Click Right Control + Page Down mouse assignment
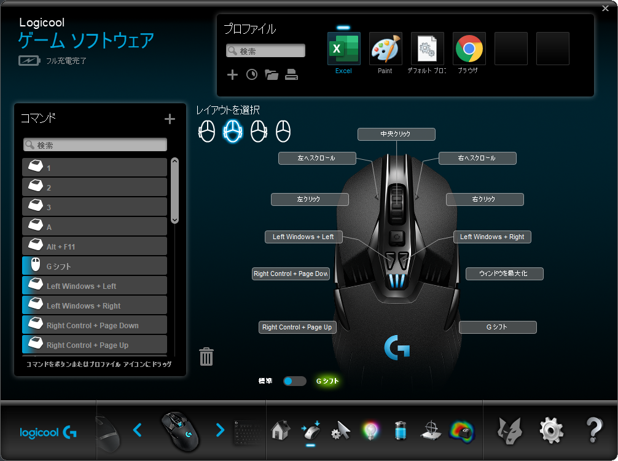618x461 pixels. click(x=291, y=274)
